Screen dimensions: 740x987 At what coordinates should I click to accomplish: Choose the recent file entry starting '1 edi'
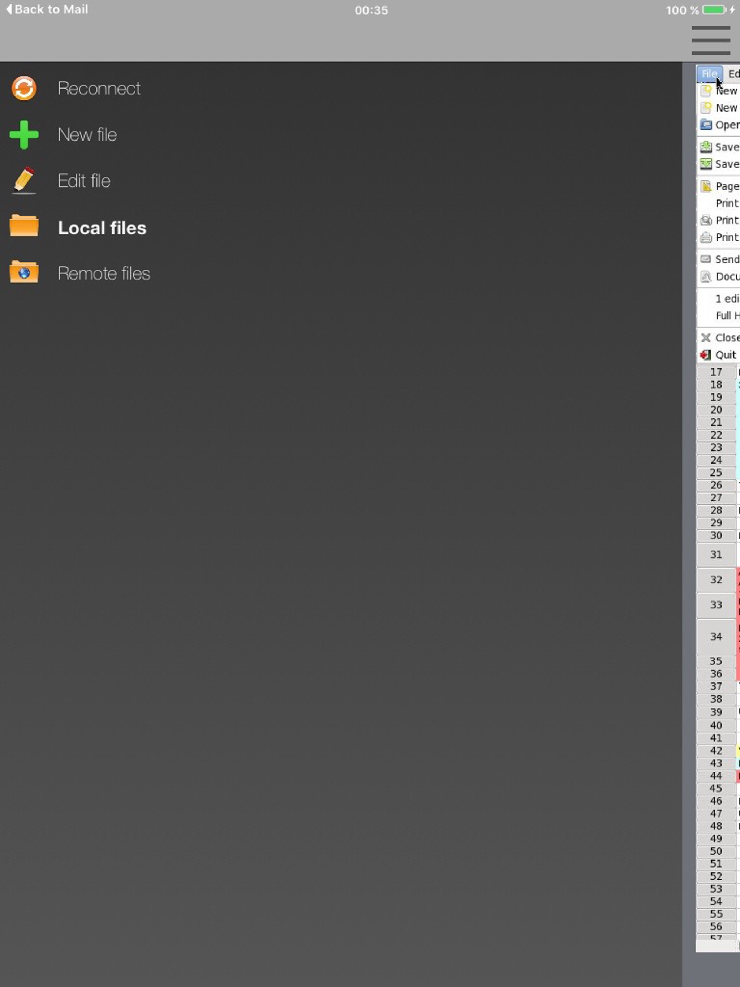(727, 298)
